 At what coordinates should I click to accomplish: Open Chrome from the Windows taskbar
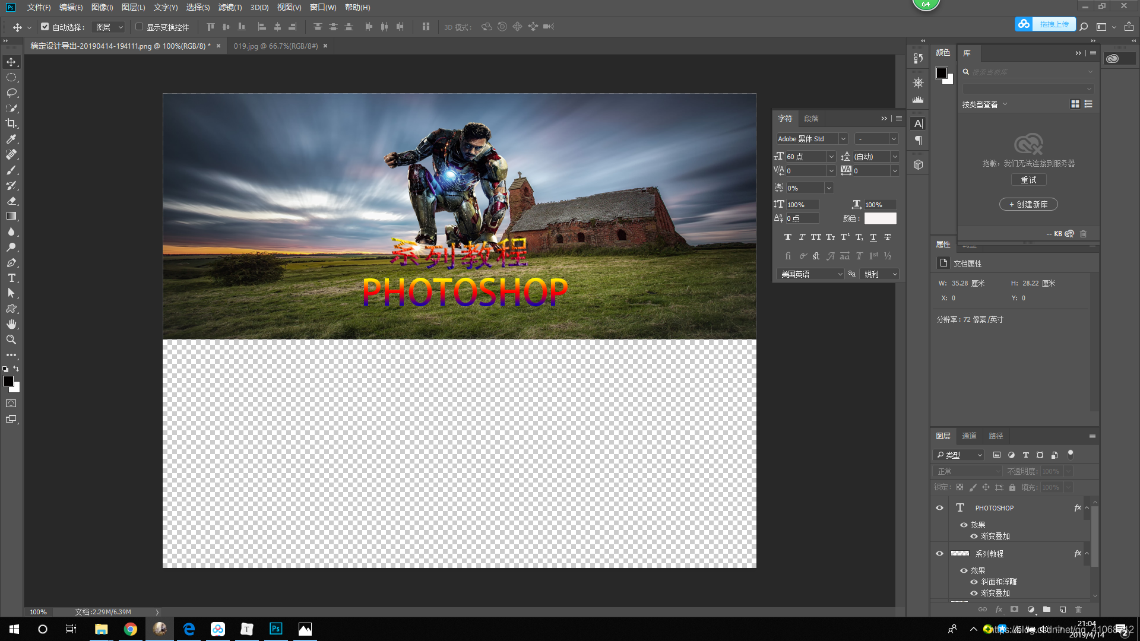click(131, 629)
